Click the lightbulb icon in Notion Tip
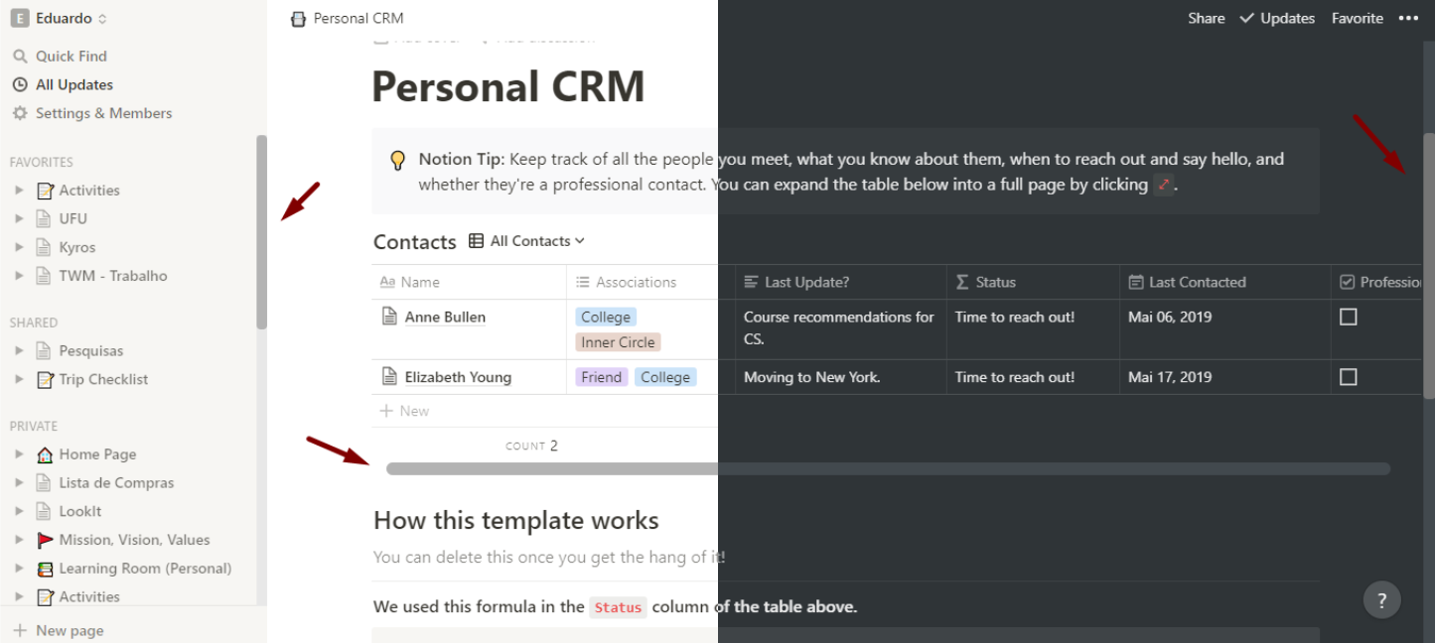 coord(397,160)
